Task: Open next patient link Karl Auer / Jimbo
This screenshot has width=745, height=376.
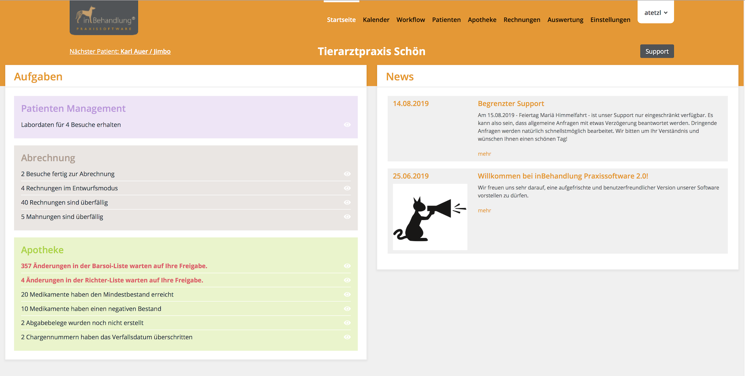Action: point(120,51)
